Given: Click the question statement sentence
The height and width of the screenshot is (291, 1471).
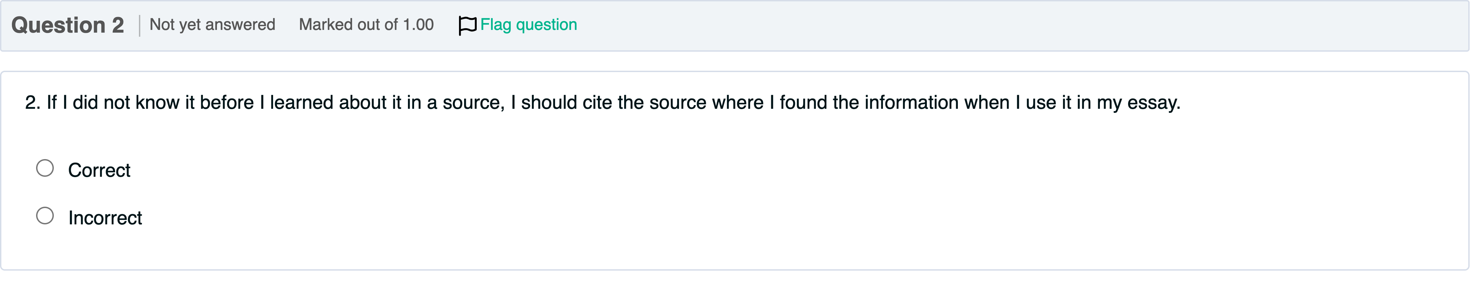Looking at the screenshot, I should coord(602,103).
